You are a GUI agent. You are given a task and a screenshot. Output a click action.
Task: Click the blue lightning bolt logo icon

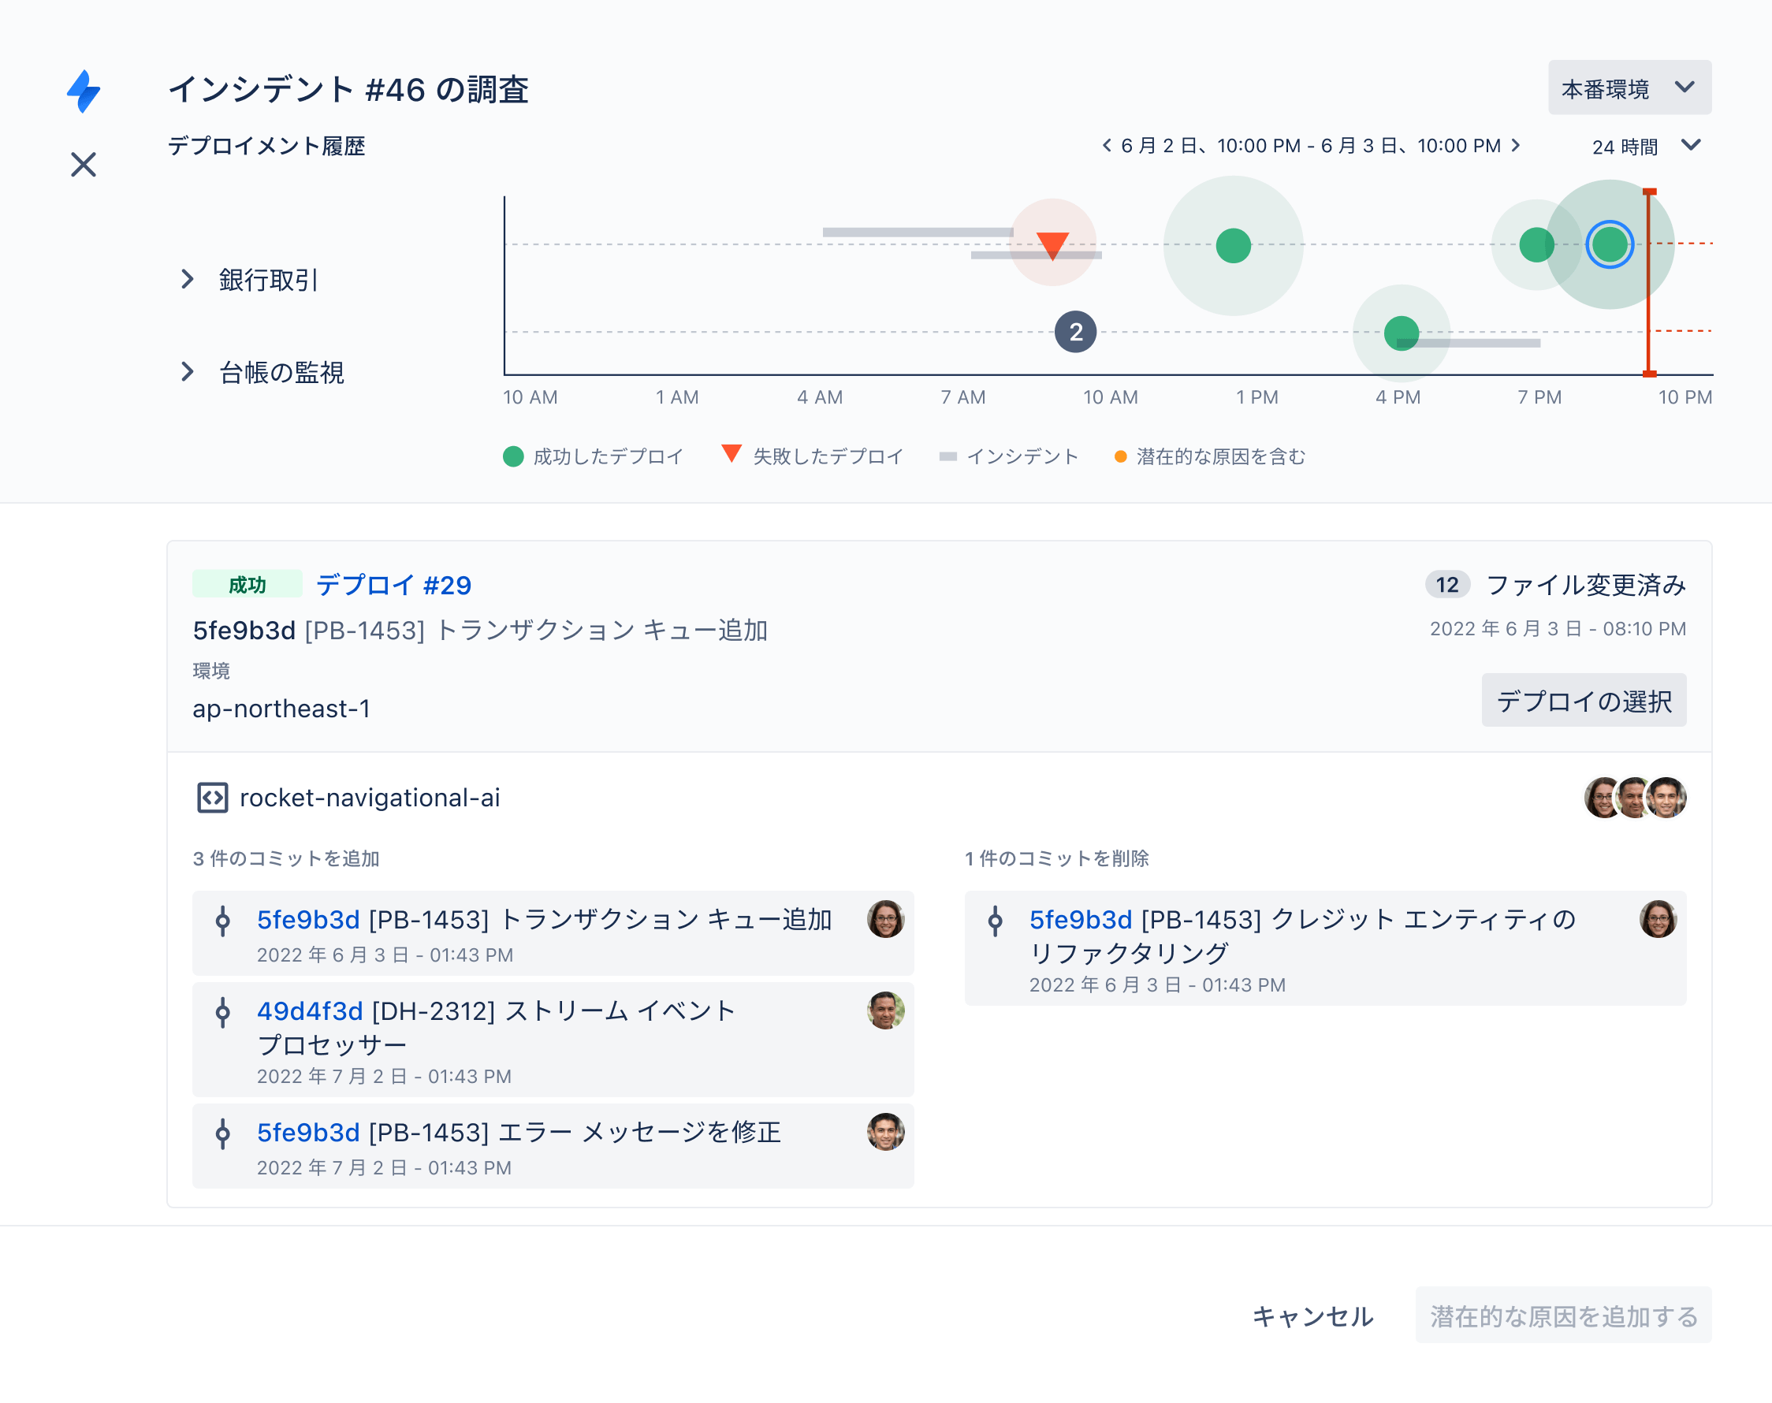point(84,91)
